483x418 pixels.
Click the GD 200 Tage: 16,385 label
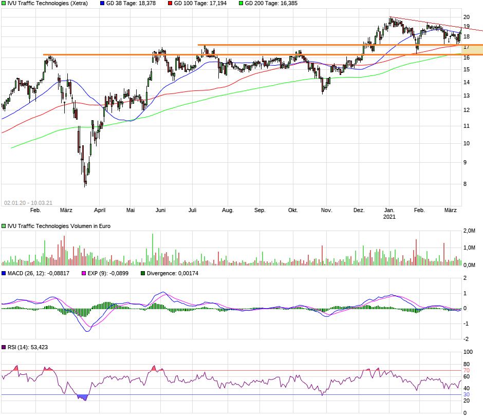[x=271, y=4]
